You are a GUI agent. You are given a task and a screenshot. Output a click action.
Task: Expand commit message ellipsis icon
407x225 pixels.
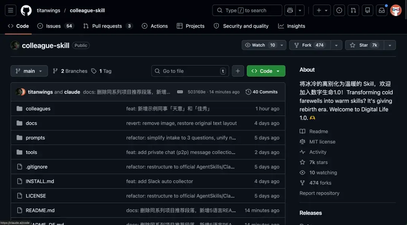click(x=180, y=92)
